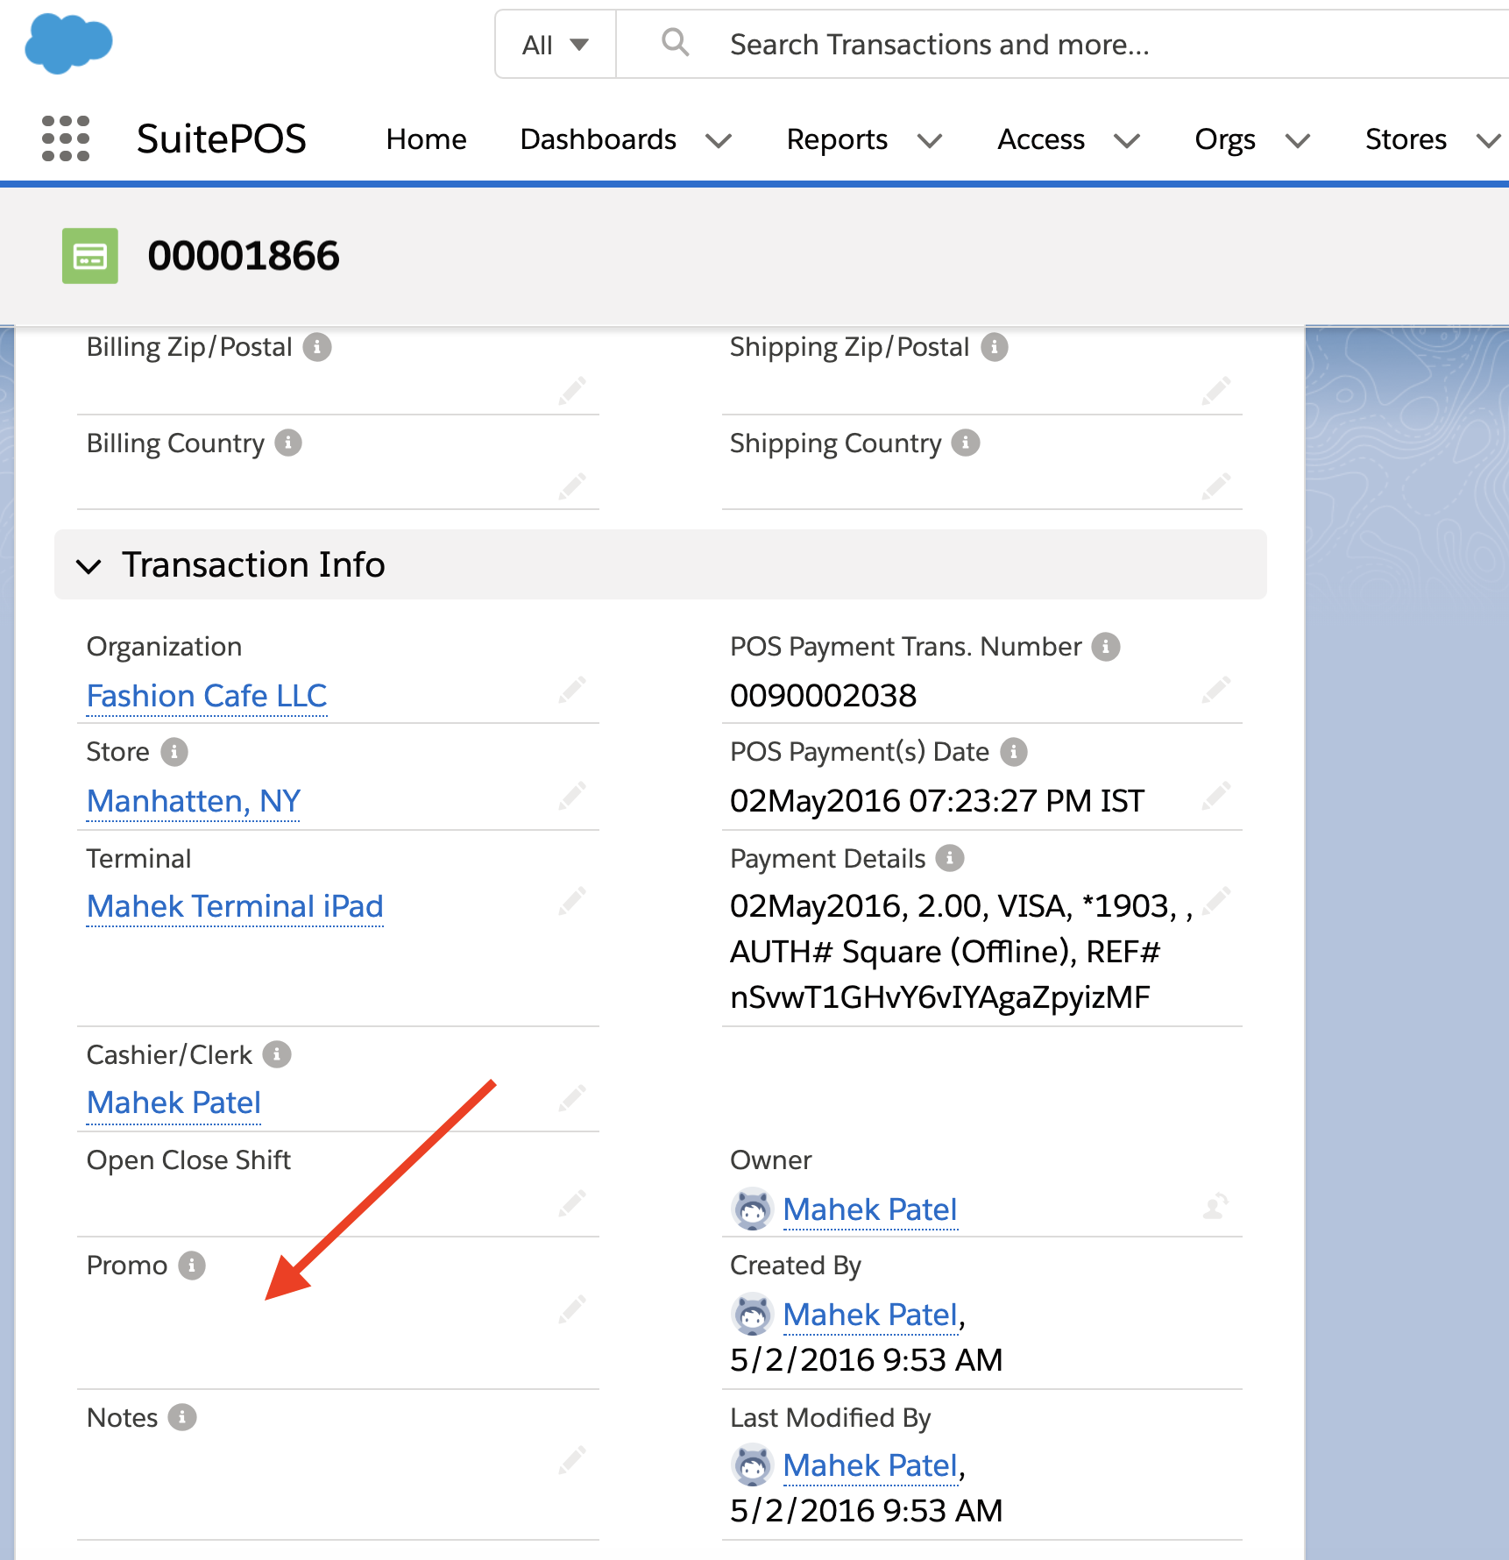Show info for Payment Details
Viewport: 1509px width, 1560px height.
point(950,858)
